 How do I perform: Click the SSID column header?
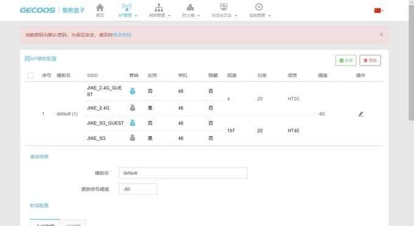(92, 75)
